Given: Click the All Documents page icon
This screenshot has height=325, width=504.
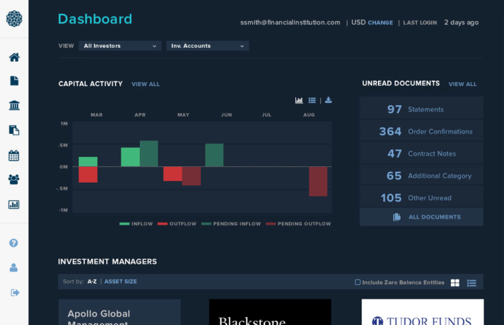Looking at the screenshot, I should [397, 217].
